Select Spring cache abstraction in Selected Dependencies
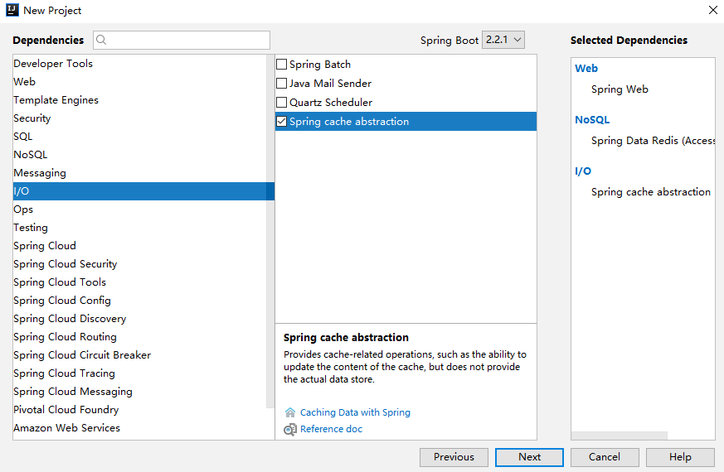Screen dimensions: 724x472 [x=650, y=192]
